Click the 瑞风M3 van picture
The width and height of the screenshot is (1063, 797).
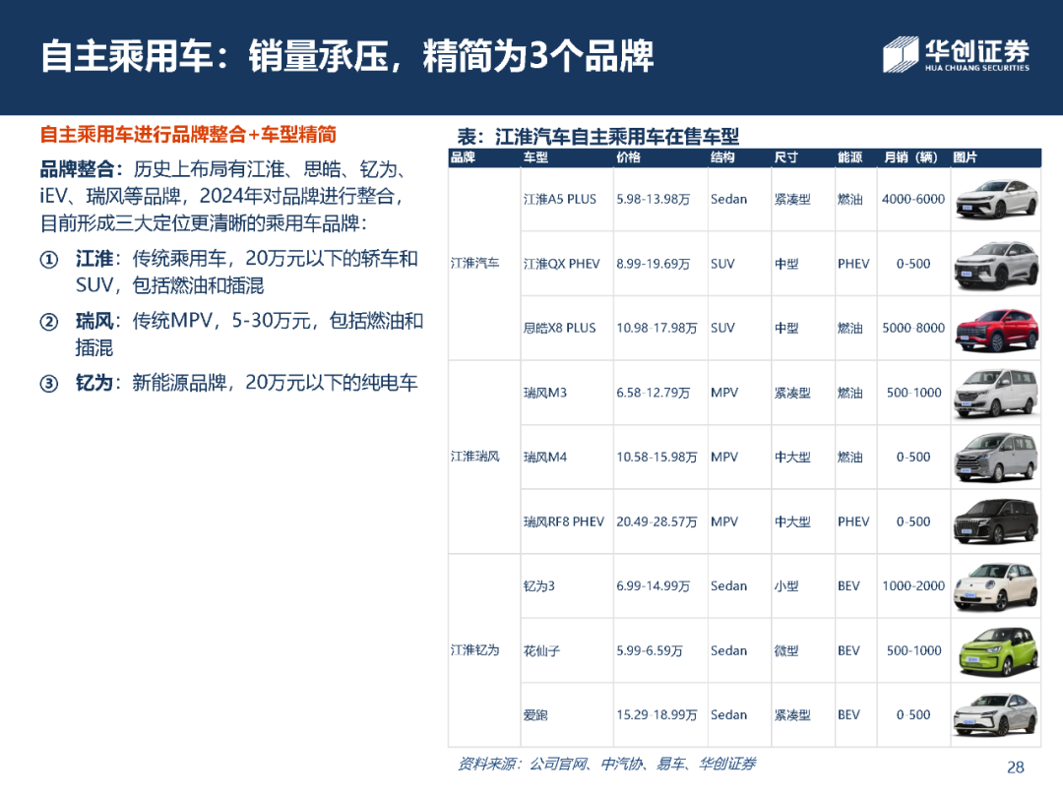996,393
